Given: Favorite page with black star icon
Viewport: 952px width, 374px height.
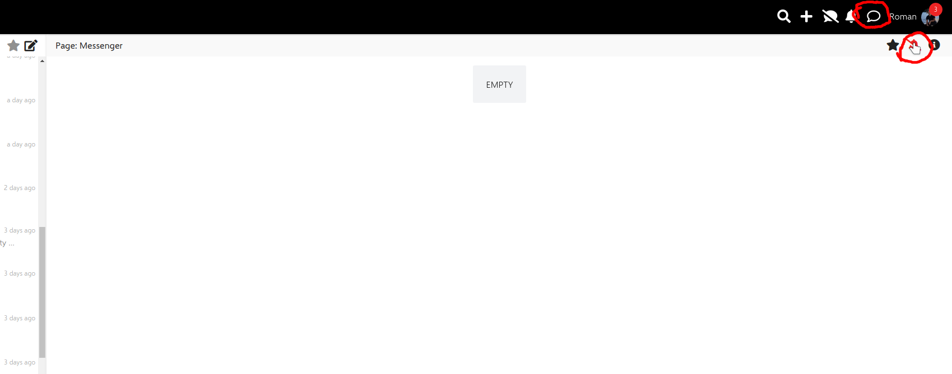Looking at the screenshot, I should click(893, 45).
